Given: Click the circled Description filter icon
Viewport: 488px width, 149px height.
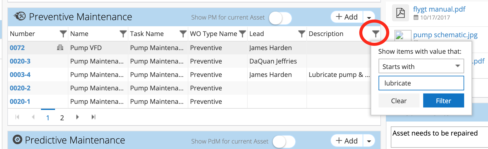Looking at the screenshot, I should [x=375, y=34].
